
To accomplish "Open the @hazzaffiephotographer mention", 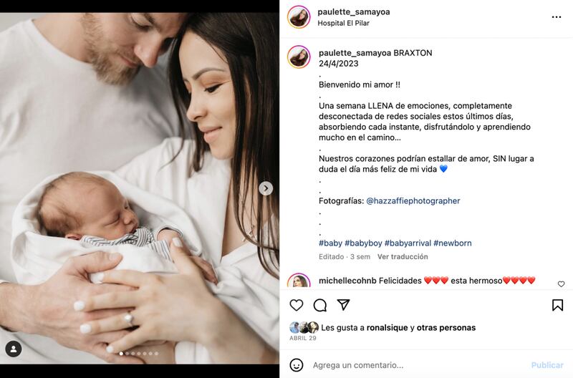I will (x=413, y=201).
